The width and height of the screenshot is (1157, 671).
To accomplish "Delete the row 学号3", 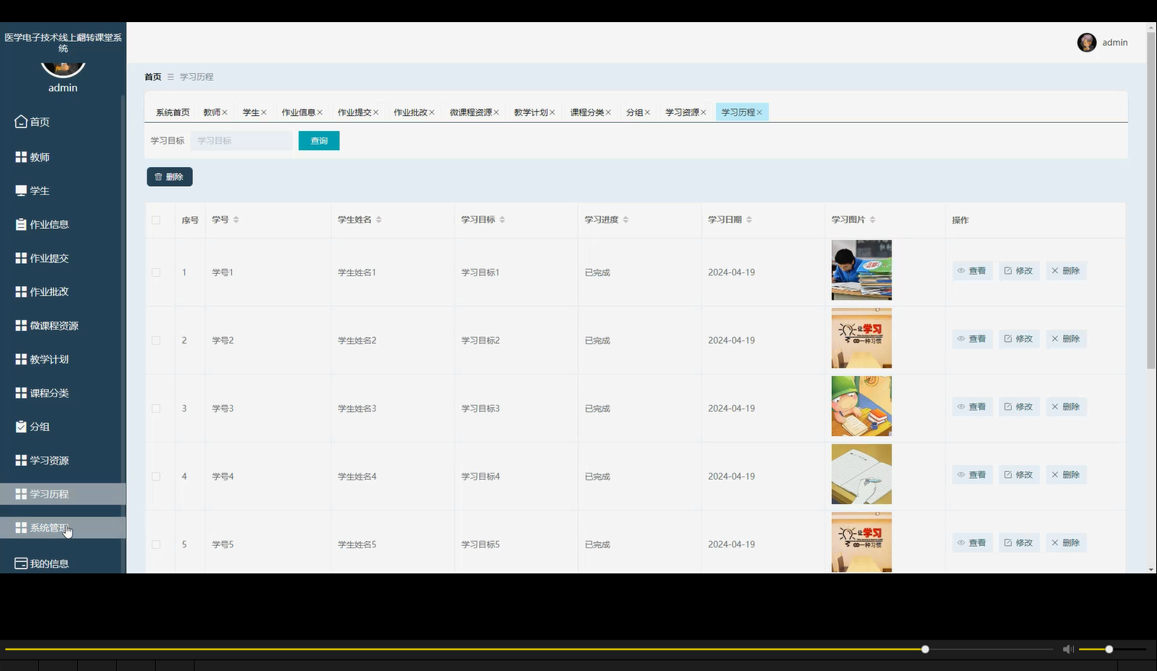I will click(1066, 406).
